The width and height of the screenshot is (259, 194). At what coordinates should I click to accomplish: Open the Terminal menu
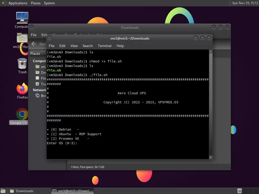104,46
